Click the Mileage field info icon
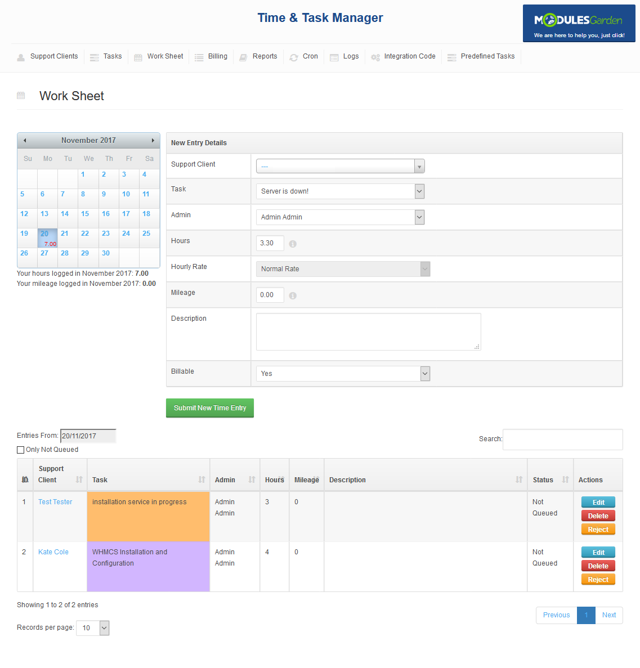The width and height of the screenshot is (640, 668). pyautogui.click(x=293, y=295)
